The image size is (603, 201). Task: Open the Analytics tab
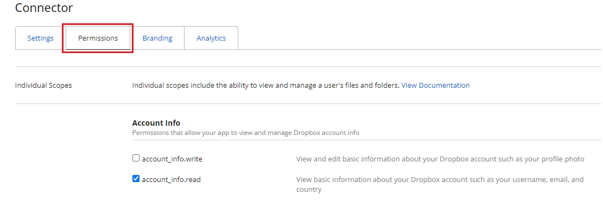click(x=211, y=38)
